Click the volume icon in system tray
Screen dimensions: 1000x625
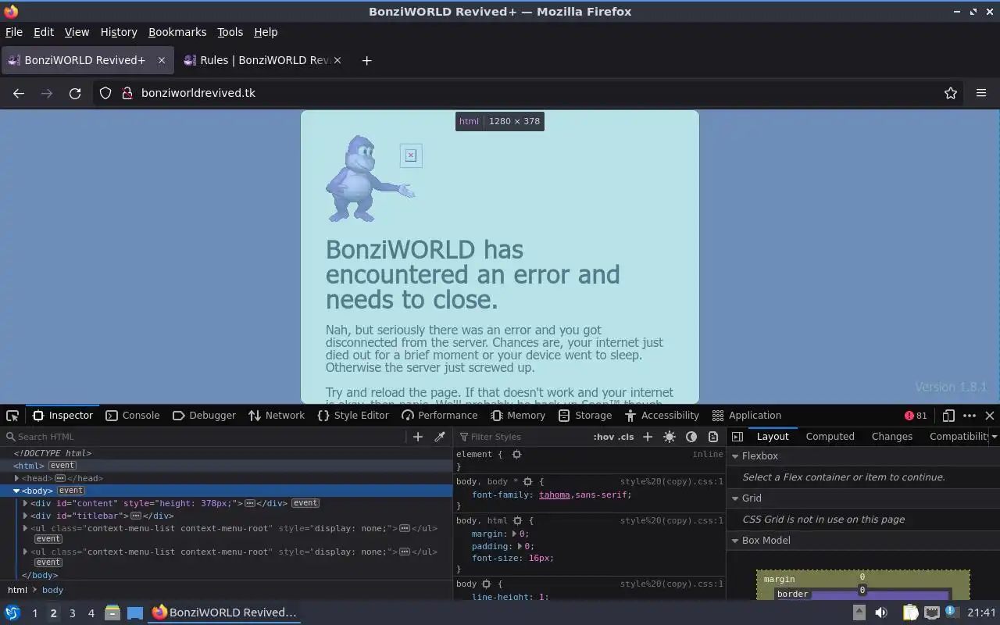pyautogui.click(x=881, y=612)
